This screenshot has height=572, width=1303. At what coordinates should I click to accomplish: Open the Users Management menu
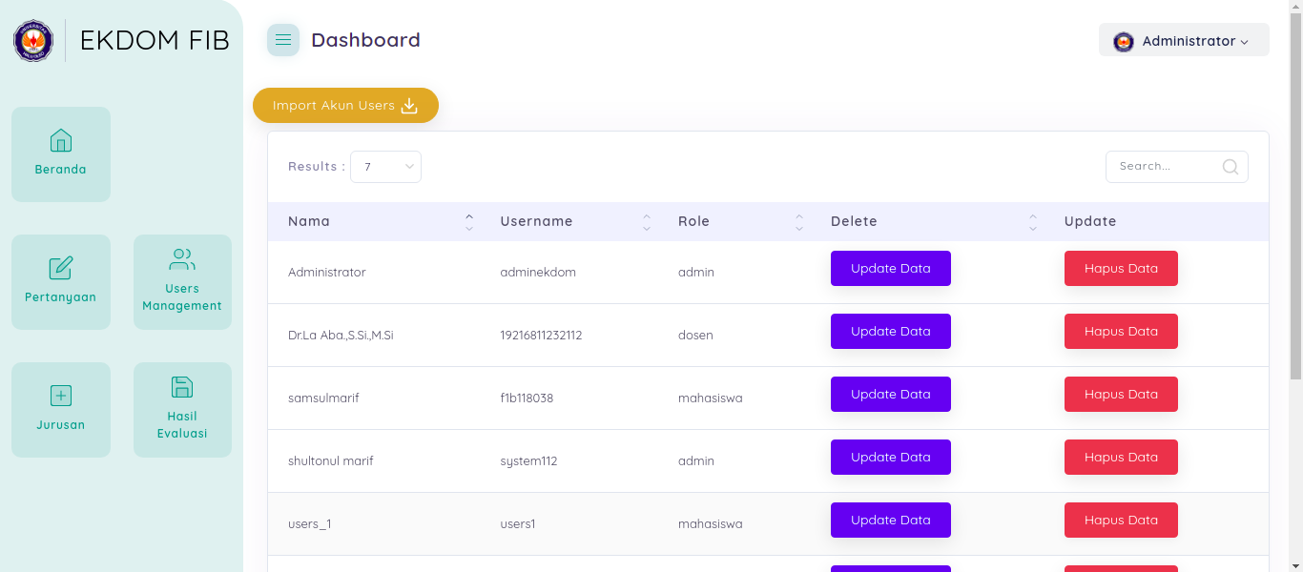click(182, 282)
